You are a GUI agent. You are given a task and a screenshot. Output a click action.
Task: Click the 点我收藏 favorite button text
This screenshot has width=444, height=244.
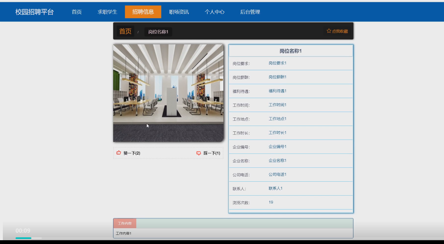[340, 31]
